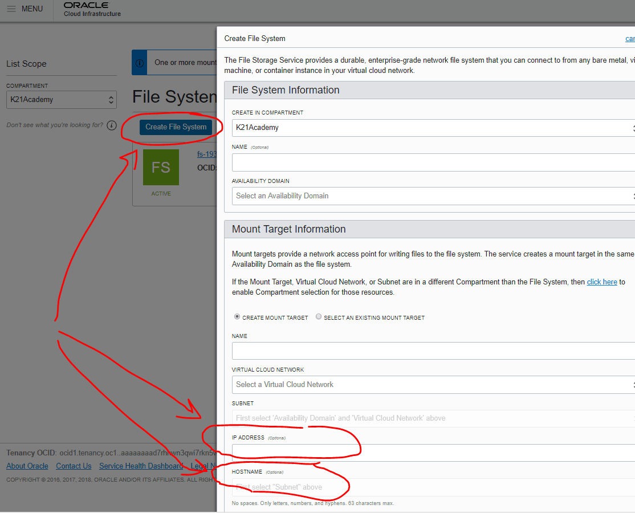Open the fs-193 file system link
This screenshot has height=513, width=635.
pos(207,154)
